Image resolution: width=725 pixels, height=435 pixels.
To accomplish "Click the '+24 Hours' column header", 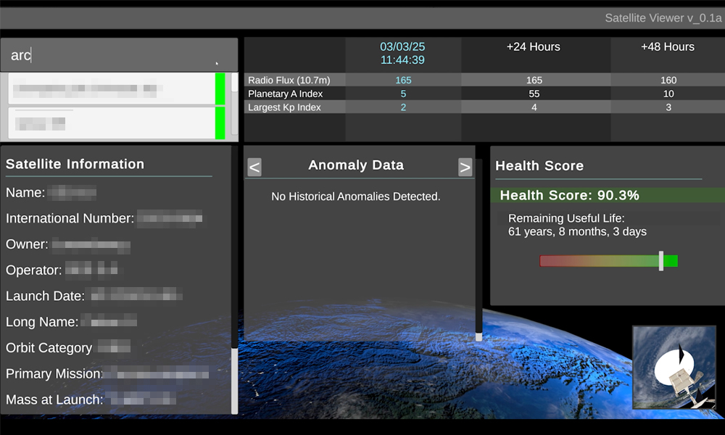I will tap(533, 46).
